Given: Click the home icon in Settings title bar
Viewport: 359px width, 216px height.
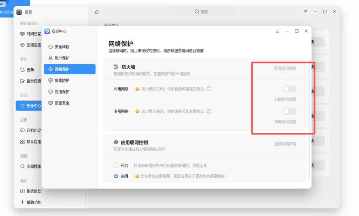Looking at the screenshot, I should click(x=96, y=11).
